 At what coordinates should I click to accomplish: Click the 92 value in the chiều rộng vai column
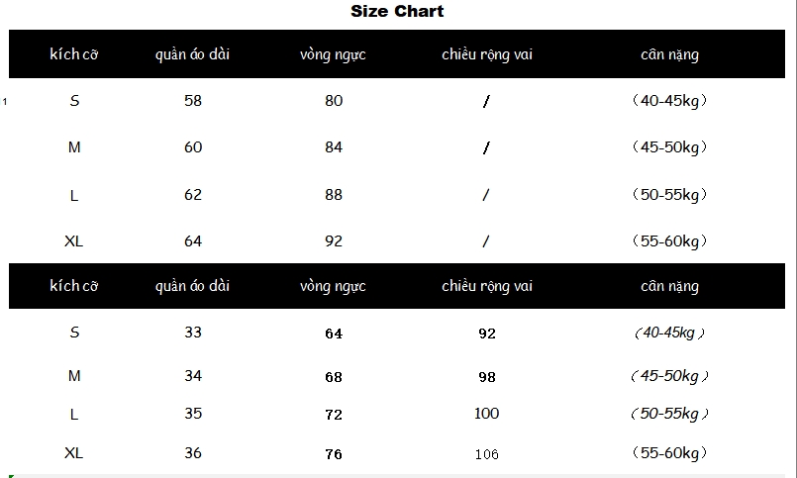coord(487,334)
